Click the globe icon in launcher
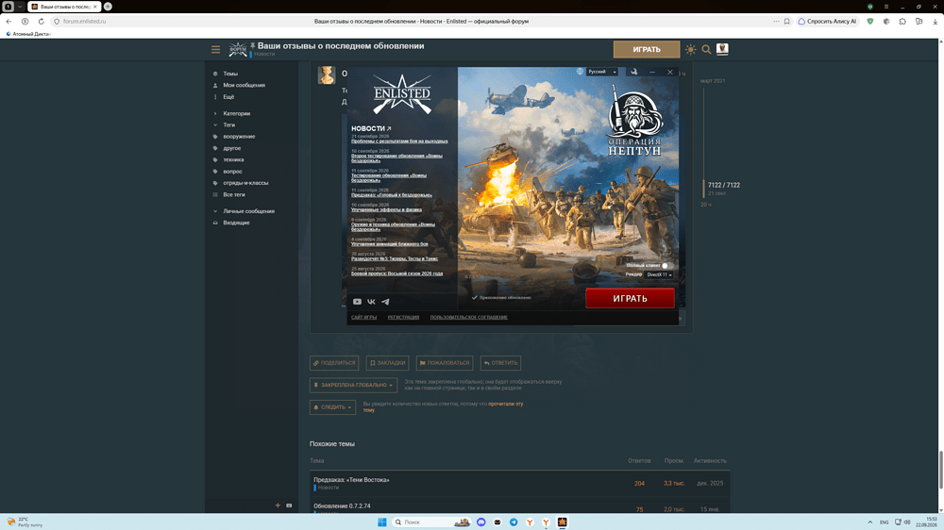The width and height of the screenshot is (944, 530). click(x=580, y=72)
